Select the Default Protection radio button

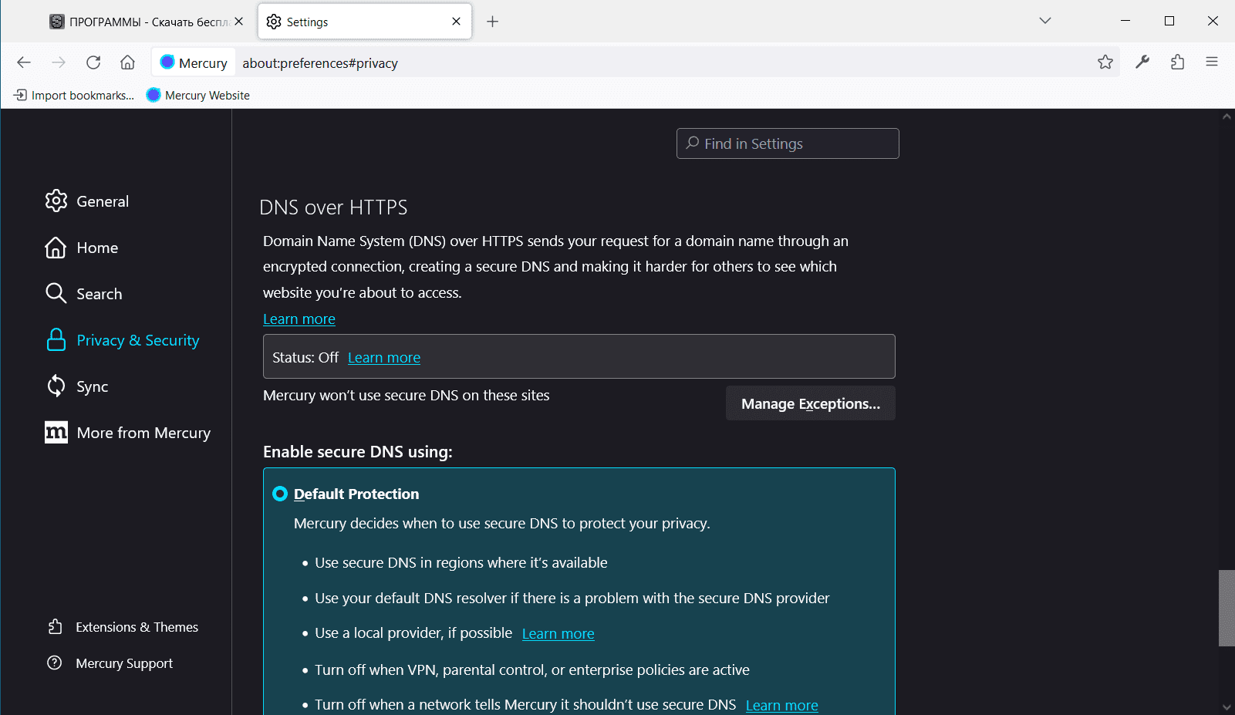[x=280, y=494]
